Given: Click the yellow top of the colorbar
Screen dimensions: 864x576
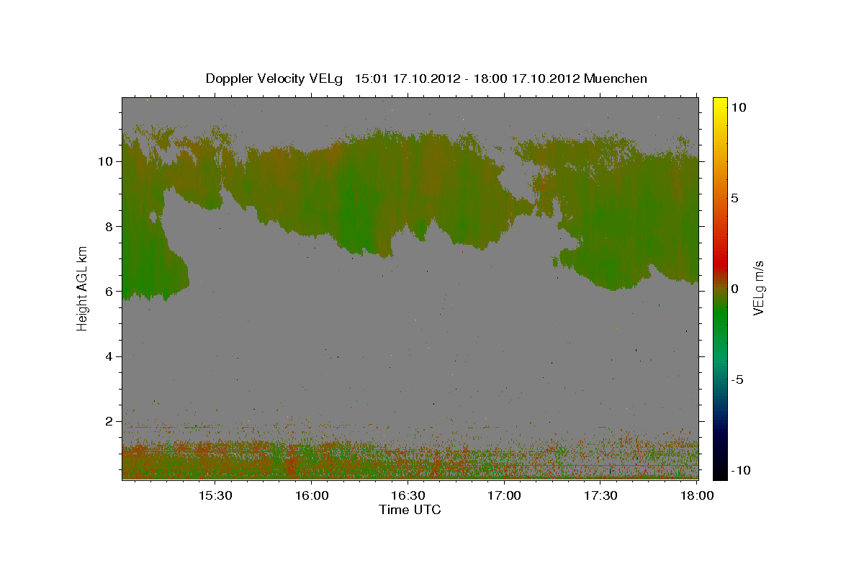Looking at the screenshot, I should point(719,104).
